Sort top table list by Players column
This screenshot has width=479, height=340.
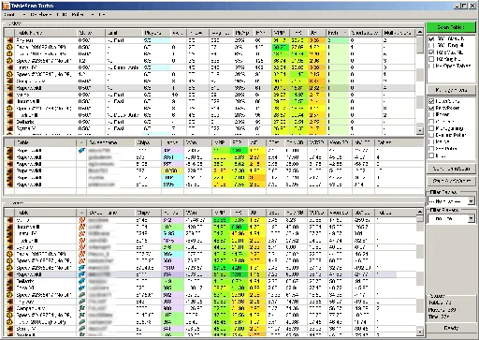[x=156, y=33]
